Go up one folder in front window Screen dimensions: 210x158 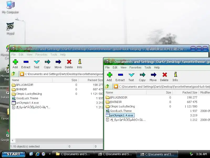(x=107, y=86)
